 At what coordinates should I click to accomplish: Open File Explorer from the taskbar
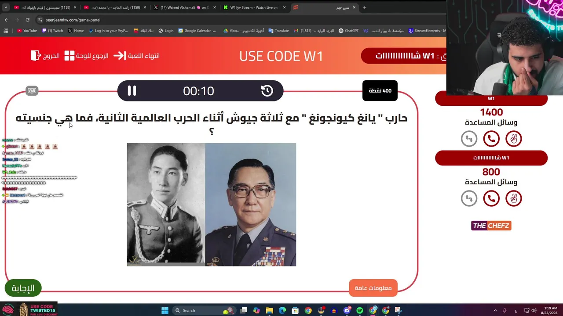click(x=270, y=310)
